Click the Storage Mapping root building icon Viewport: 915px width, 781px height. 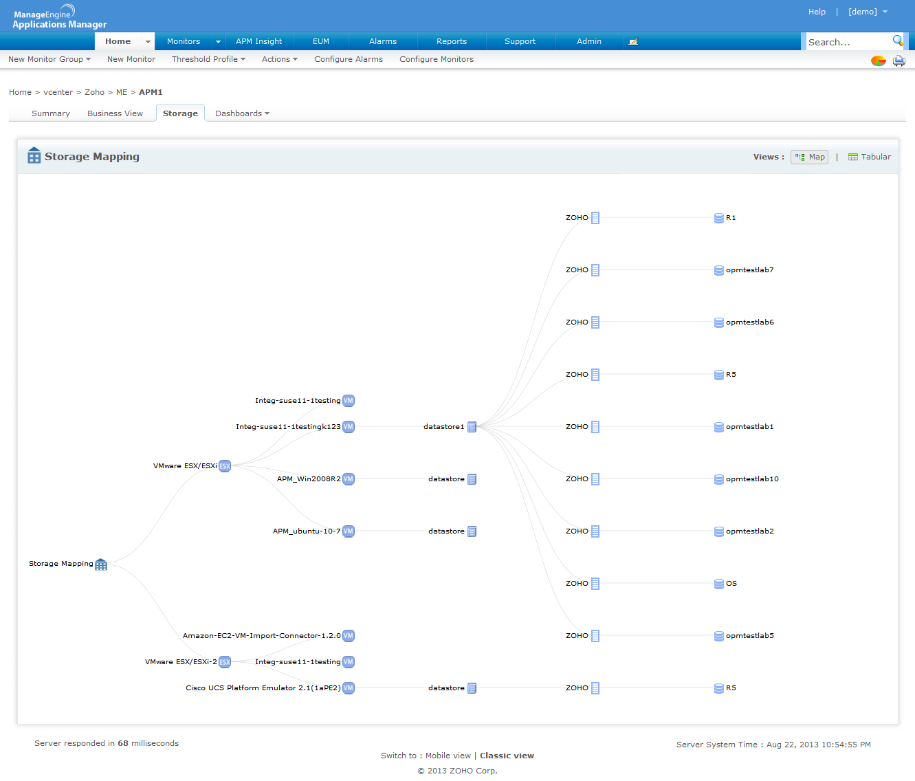point(101,564)
